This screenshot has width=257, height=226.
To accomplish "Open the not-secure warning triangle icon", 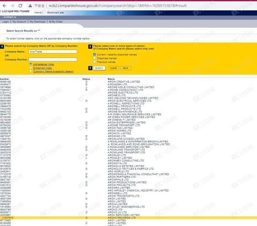I will coord(30,6).
